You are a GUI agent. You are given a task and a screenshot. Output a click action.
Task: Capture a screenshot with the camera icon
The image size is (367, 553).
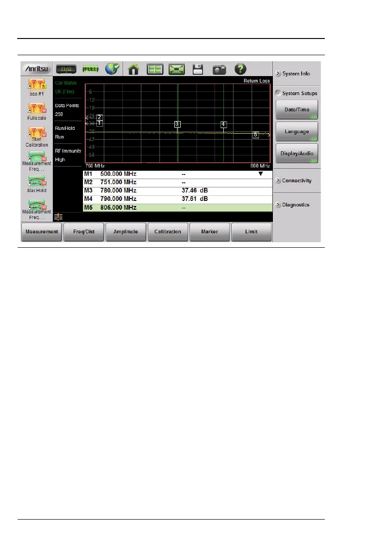[x=219, y=70]
